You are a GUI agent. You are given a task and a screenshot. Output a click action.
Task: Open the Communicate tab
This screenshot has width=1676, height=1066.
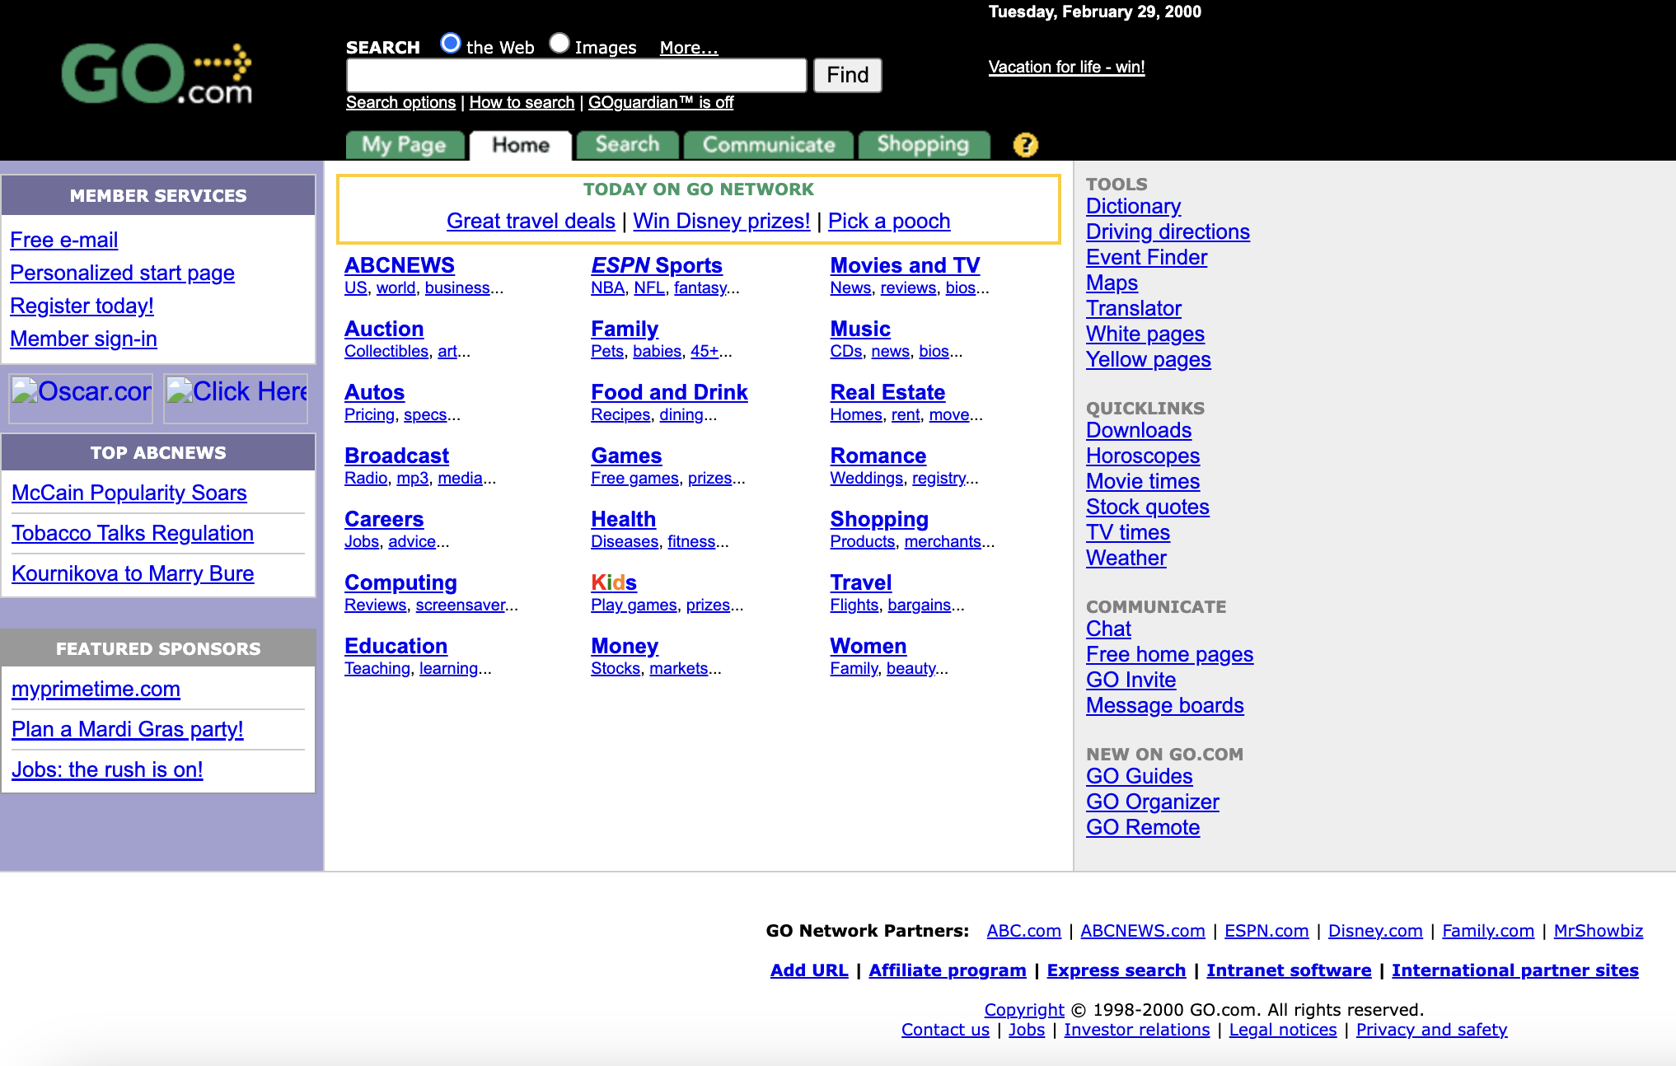tap(768, 145)
